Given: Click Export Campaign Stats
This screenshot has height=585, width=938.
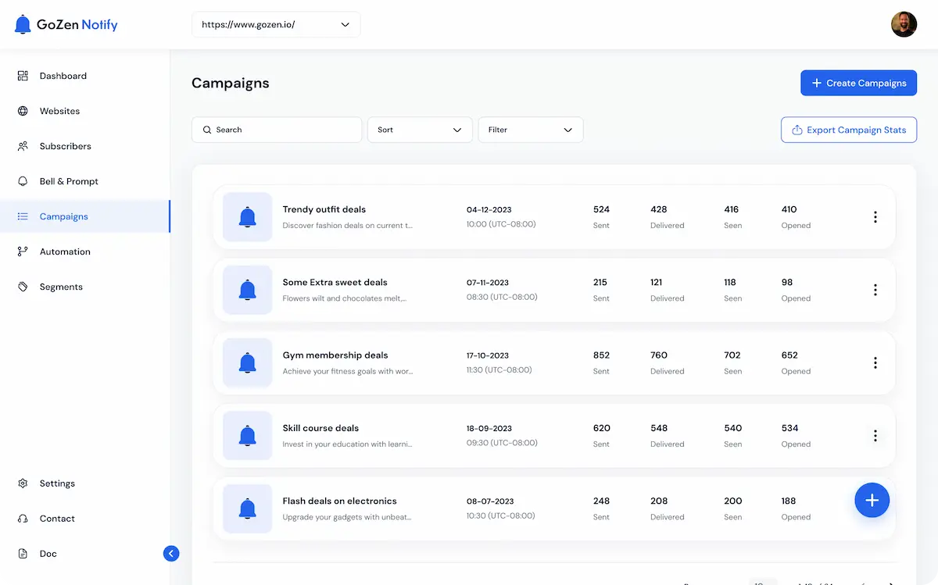Looking at the screenshot, I should coord(848,130).
